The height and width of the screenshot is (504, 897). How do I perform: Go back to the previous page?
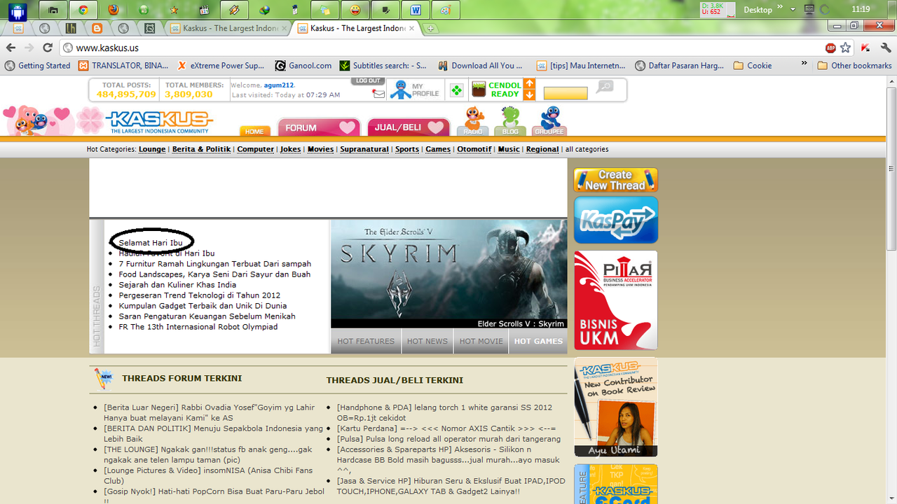tap(11, 48)
